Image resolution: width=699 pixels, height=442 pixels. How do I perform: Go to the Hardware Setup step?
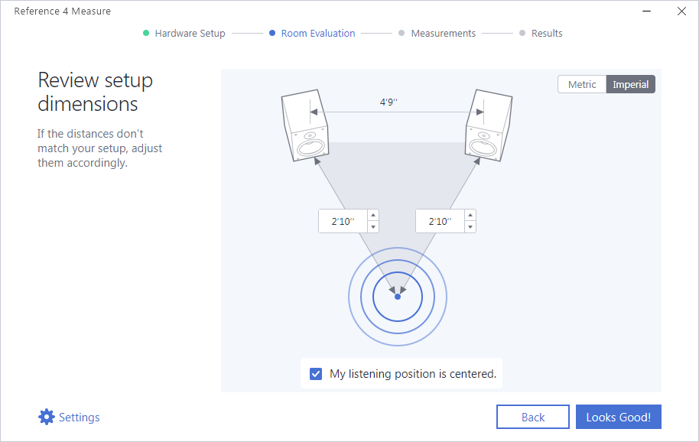(x=190, y=34)
